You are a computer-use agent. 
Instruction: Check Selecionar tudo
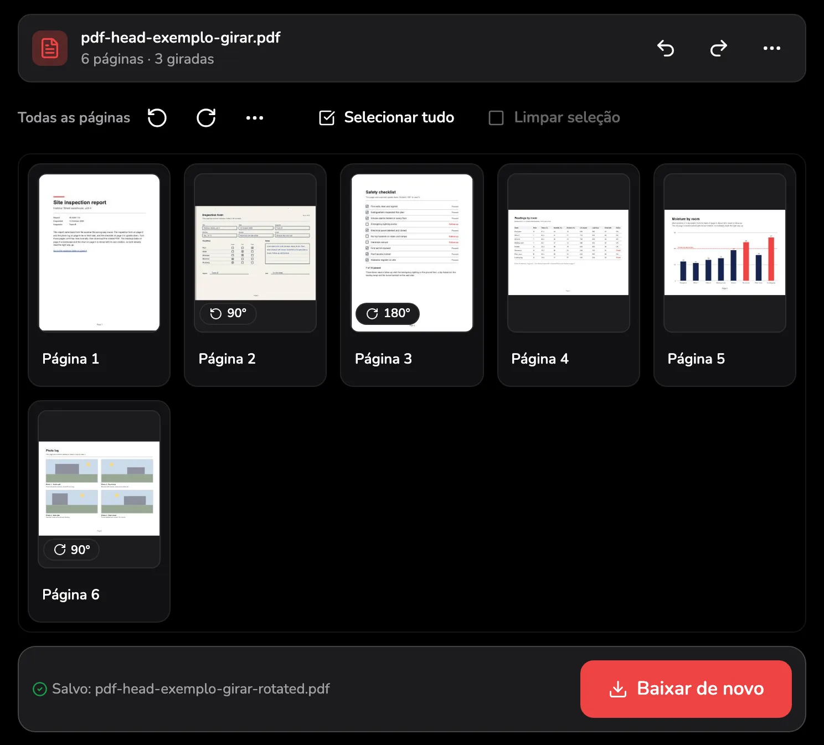387,117
